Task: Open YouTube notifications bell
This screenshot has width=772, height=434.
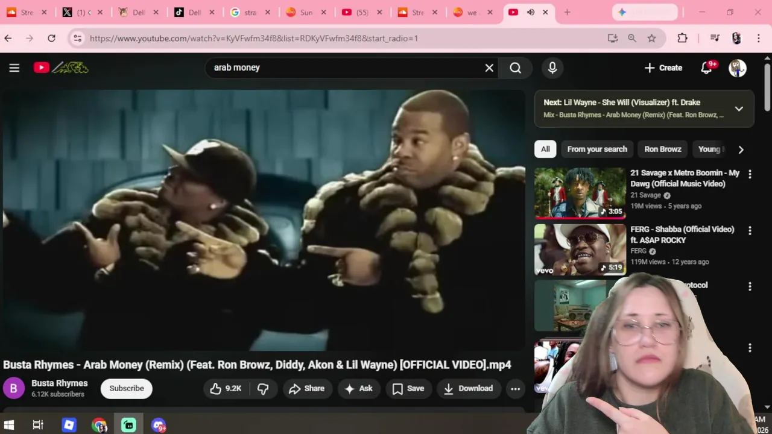Action: 707,68
